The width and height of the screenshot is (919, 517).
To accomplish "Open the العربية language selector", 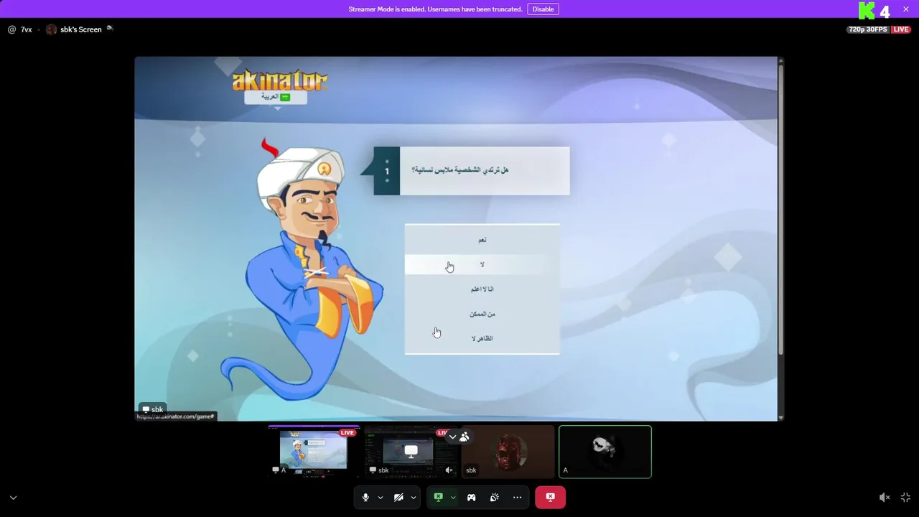I will pyautogui.click(x=276, y=96).
